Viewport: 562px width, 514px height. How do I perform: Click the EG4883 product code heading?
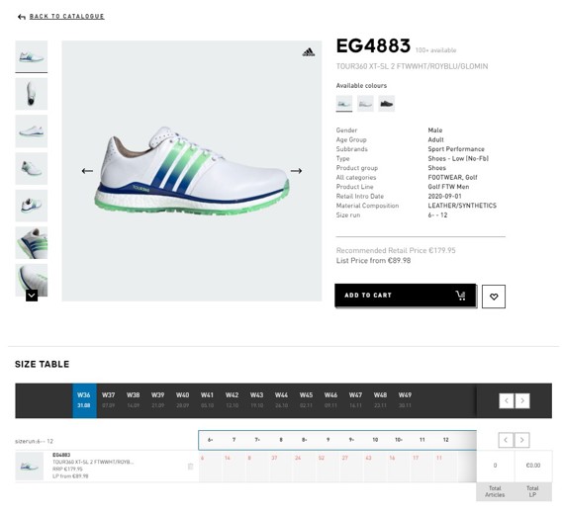[373, 45]
